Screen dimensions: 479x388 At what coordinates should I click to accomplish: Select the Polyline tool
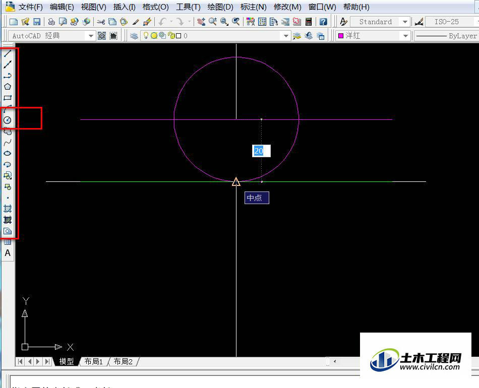point(8,76)
